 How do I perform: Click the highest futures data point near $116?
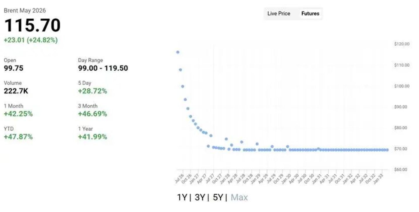tap(178, 52)
